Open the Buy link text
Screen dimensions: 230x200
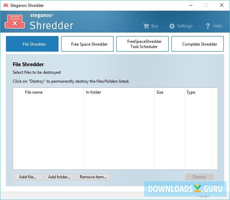pos(155,26)
